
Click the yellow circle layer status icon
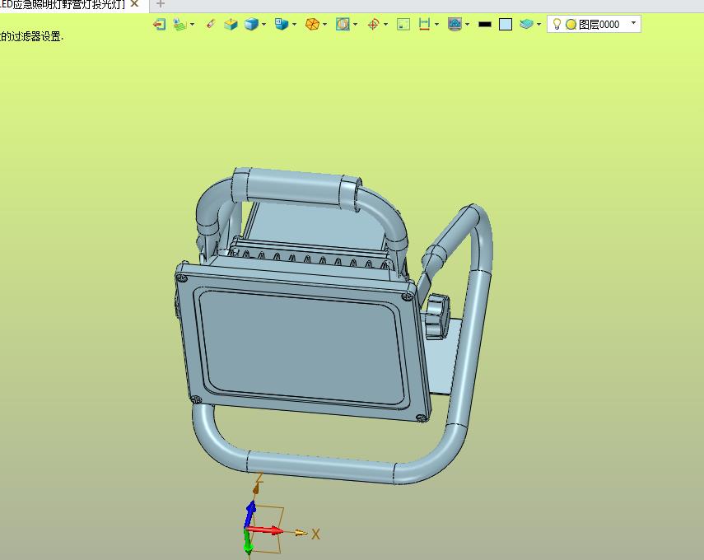[x=571, y=25]
